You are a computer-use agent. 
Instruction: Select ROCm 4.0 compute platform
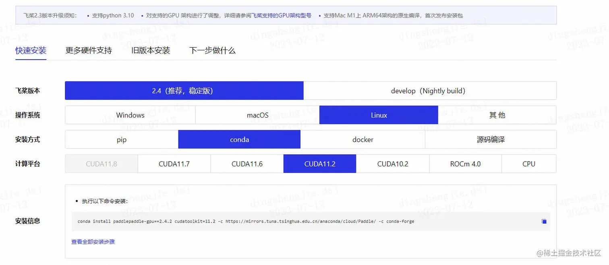tap(465, 164)
